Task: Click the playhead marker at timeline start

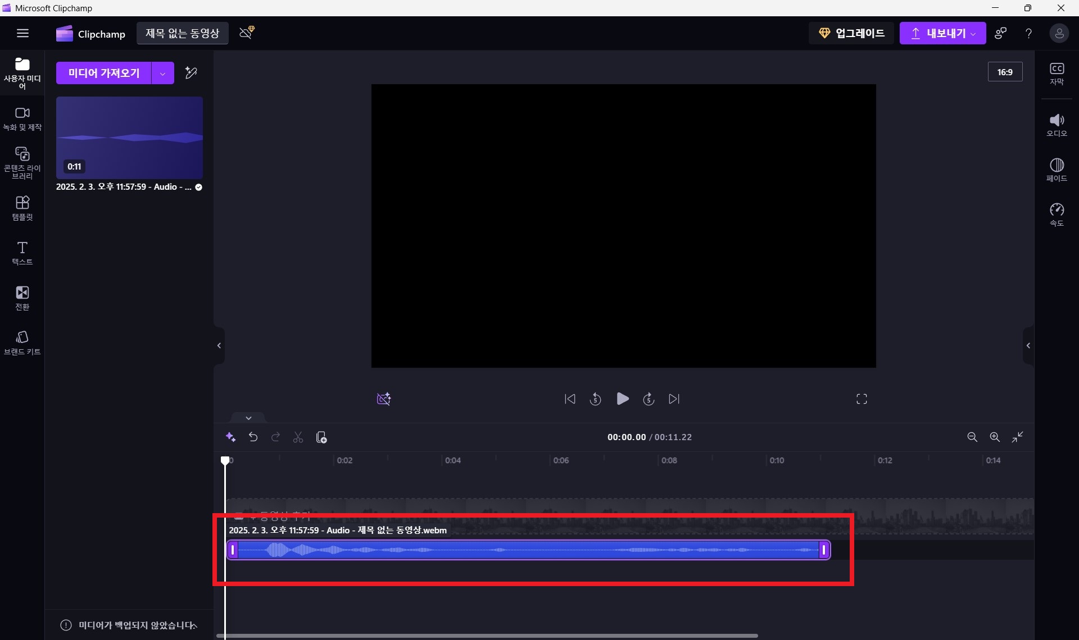Action: [225, 460]
